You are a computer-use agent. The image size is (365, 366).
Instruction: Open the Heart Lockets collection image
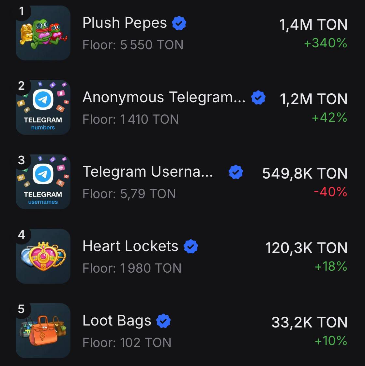point(43,256)
